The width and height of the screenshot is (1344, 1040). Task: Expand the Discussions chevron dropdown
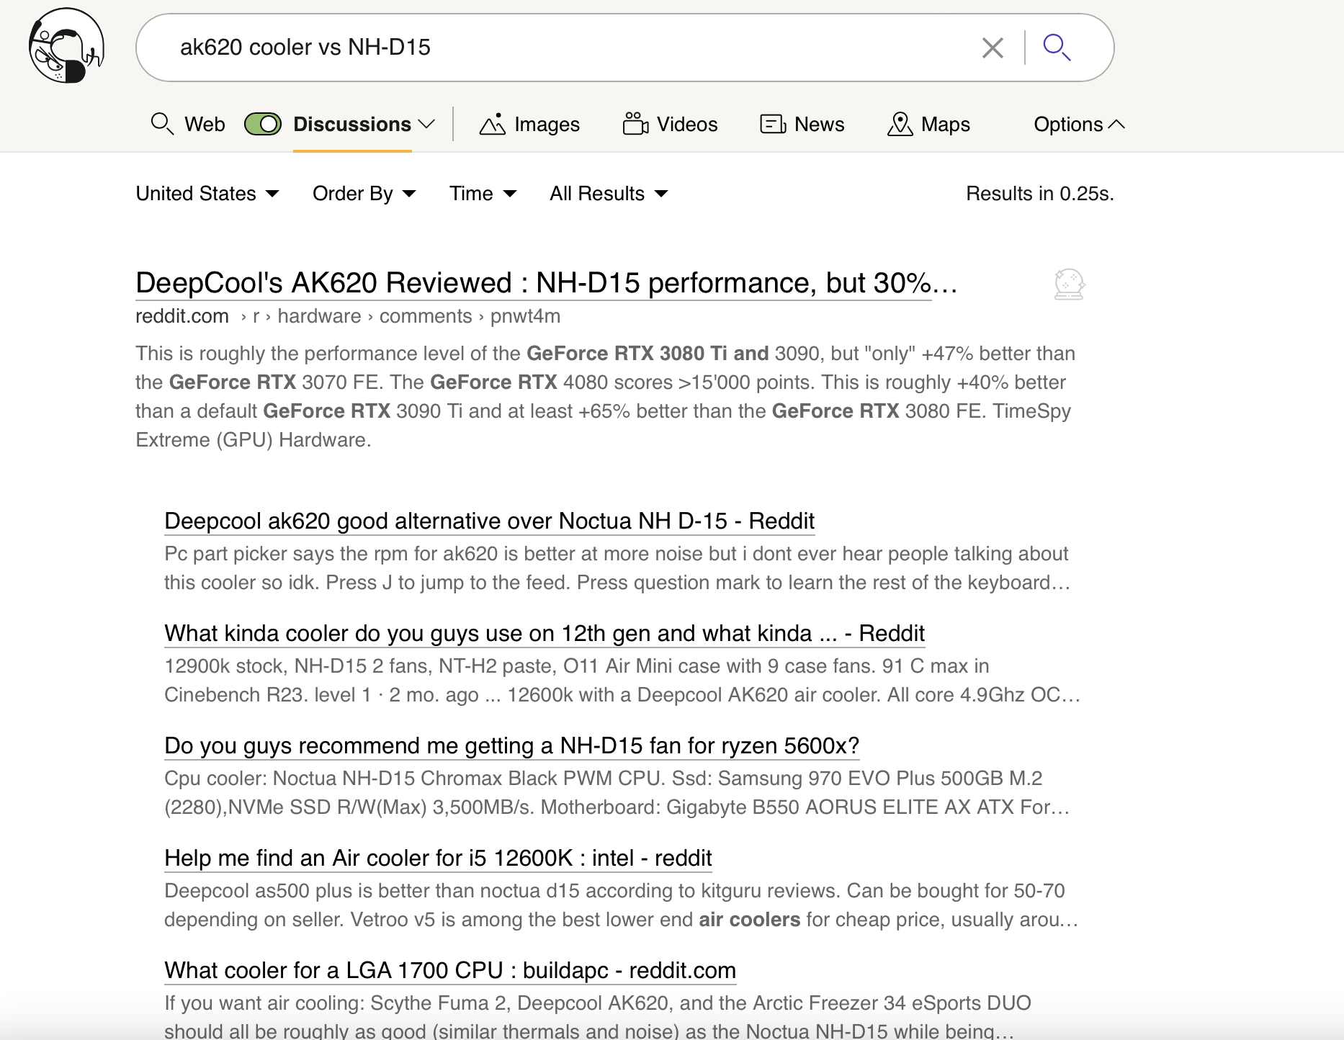pyautogui.click(x=427, y=124)
